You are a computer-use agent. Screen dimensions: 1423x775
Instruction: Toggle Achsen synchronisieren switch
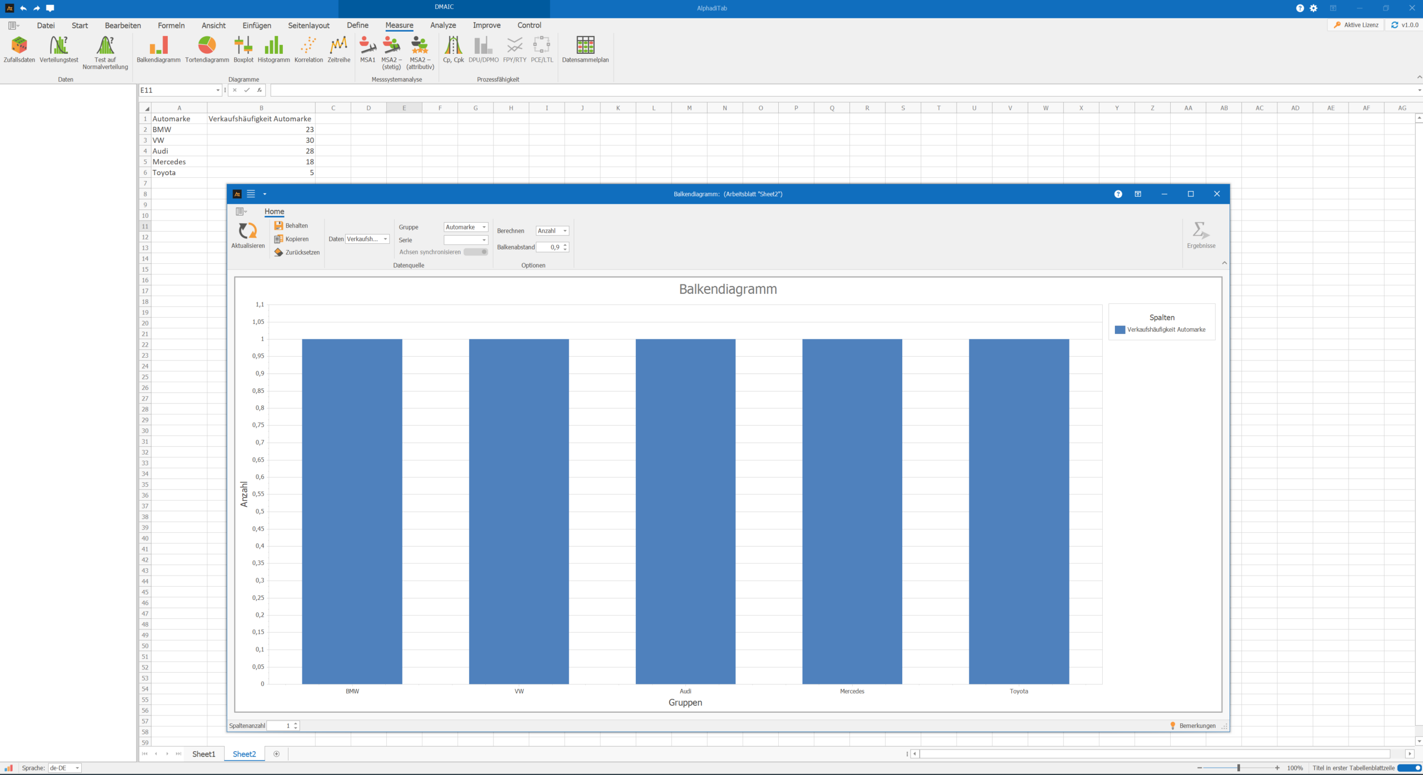click(476, 252)
